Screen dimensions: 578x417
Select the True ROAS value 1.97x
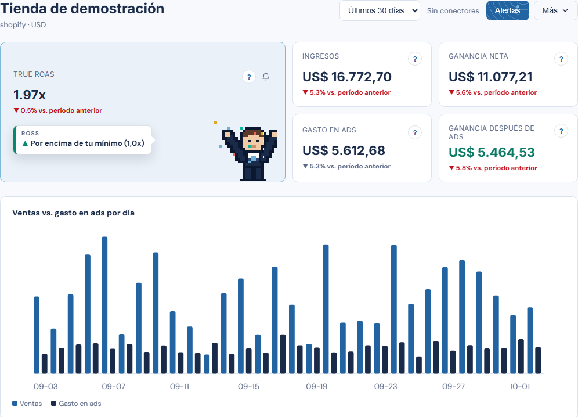(30, 95)
